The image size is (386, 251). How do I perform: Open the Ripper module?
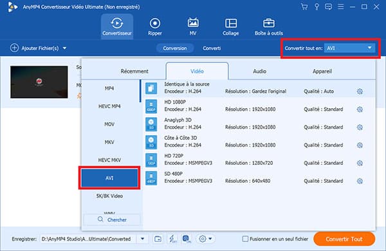point(155,26)
